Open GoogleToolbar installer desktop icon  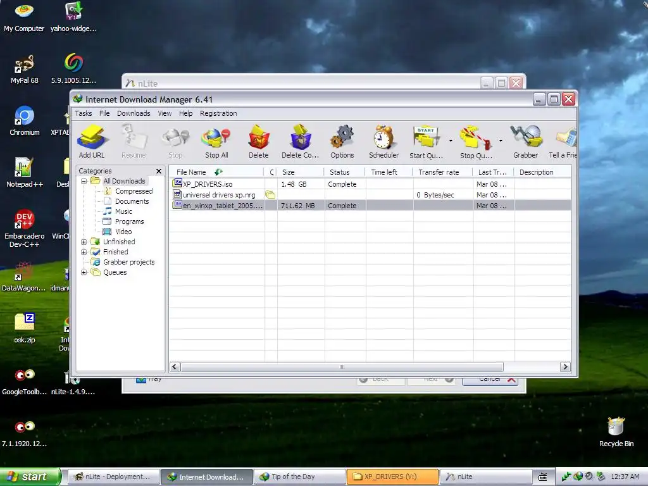25,382
